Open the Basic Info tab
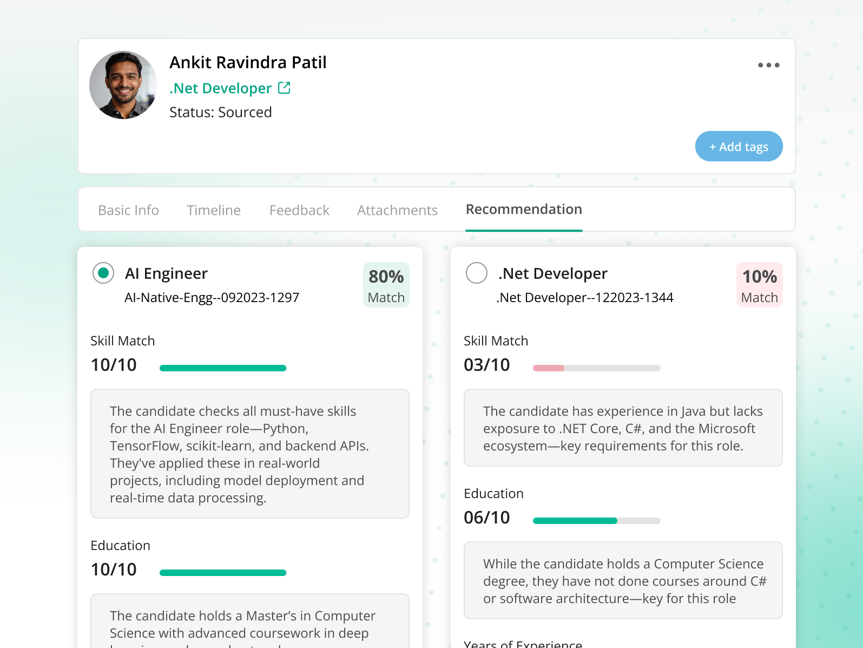The image size is (863, 648). 128,210
